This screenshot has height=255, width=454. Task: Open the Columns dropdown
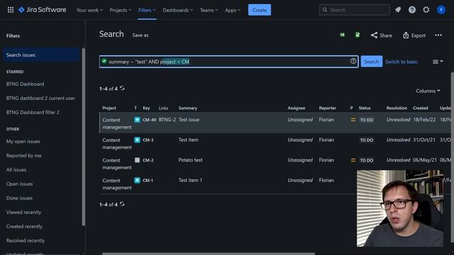pyautogui.click(x=428, y=91)
